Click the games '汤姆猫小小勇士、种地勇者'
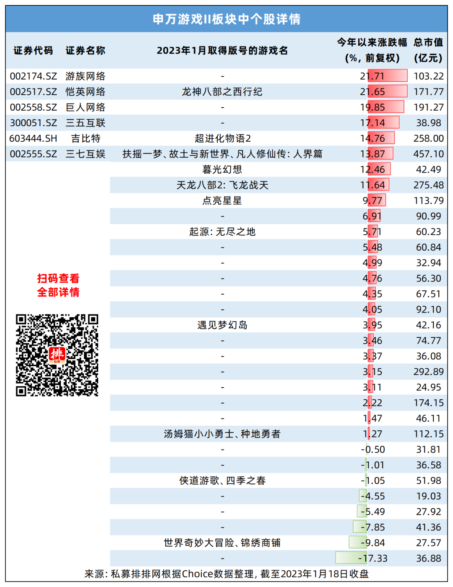Image resolution: width=453 pixels, height=587 pixels. 222,434
